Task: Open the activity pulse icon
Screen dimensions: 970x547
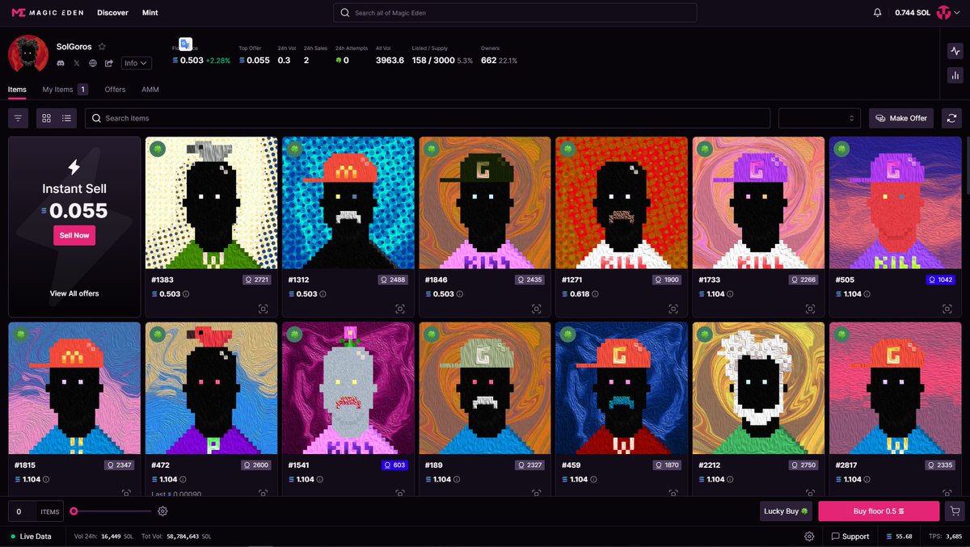Action: [x=954, y=51]
